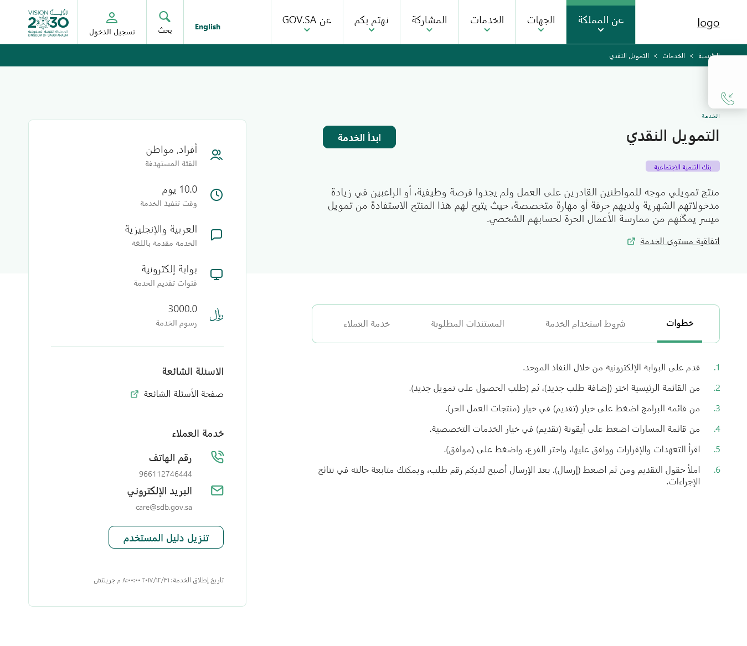Click بنك التنمية الاجتماعية tag
This screenshot has width=747, height=646.
[683, 167]
